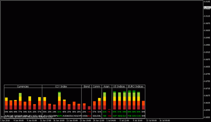
Task: Click the 52% value above OIL
Action: [99, 112]
